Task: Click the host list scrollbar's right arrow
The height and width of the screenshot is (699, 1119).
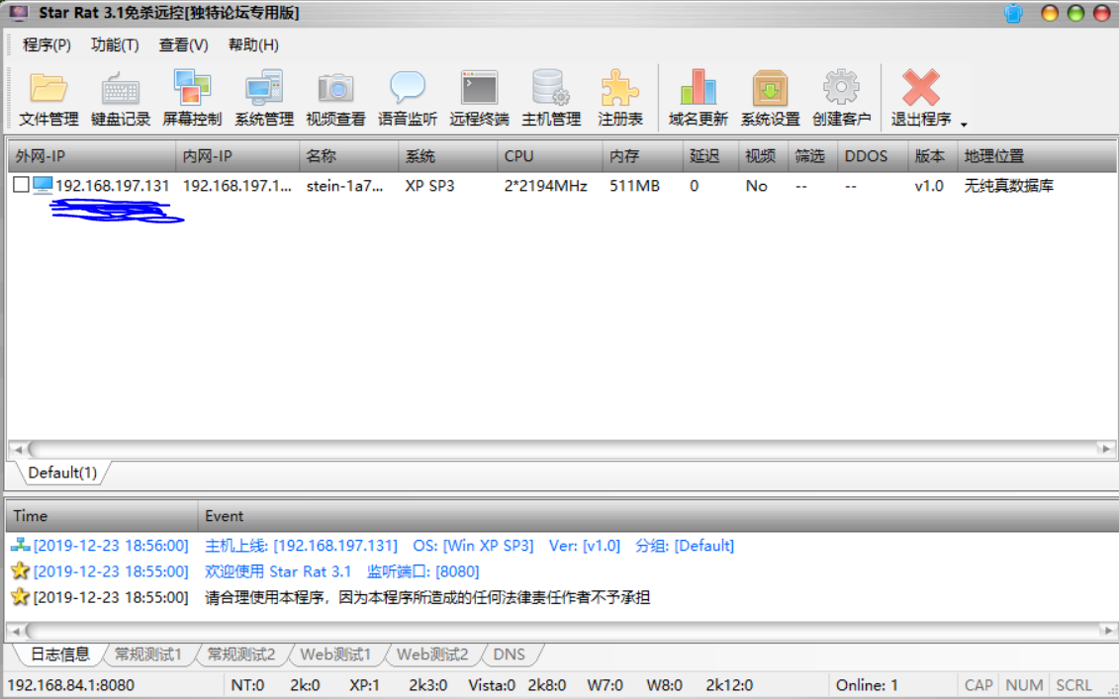Action: click(x=1106, y=449)
